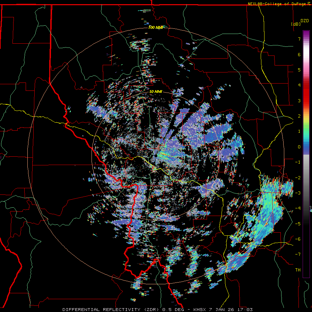Select the -2 value on the color scale
Image resolution: width=312 pixels, height=312 pixels.
298,178
